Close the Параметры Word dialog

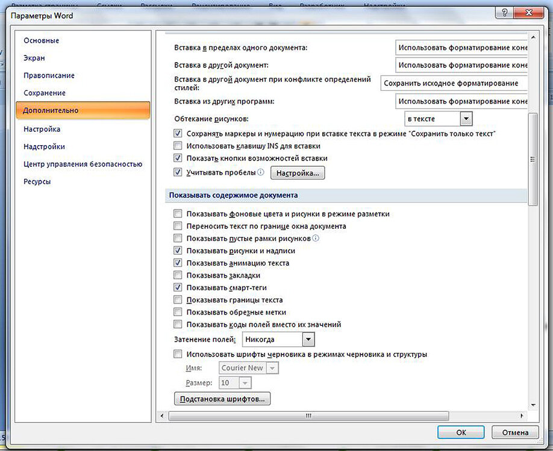tap(528, 13)
